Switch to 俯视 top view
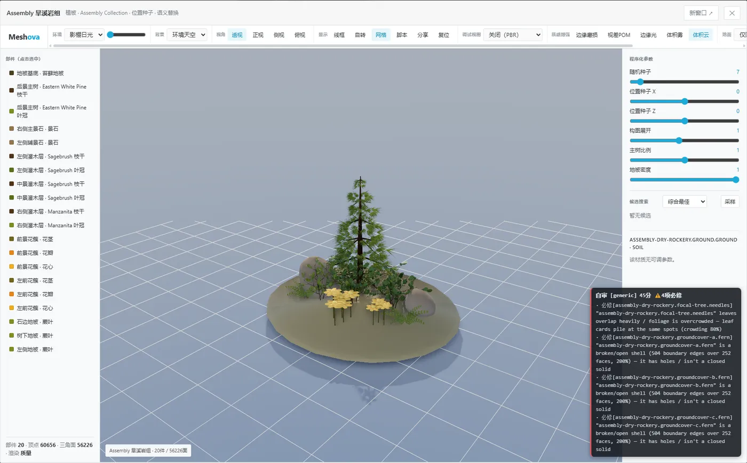This screenshot has width=747, height=463. (300, 35)
